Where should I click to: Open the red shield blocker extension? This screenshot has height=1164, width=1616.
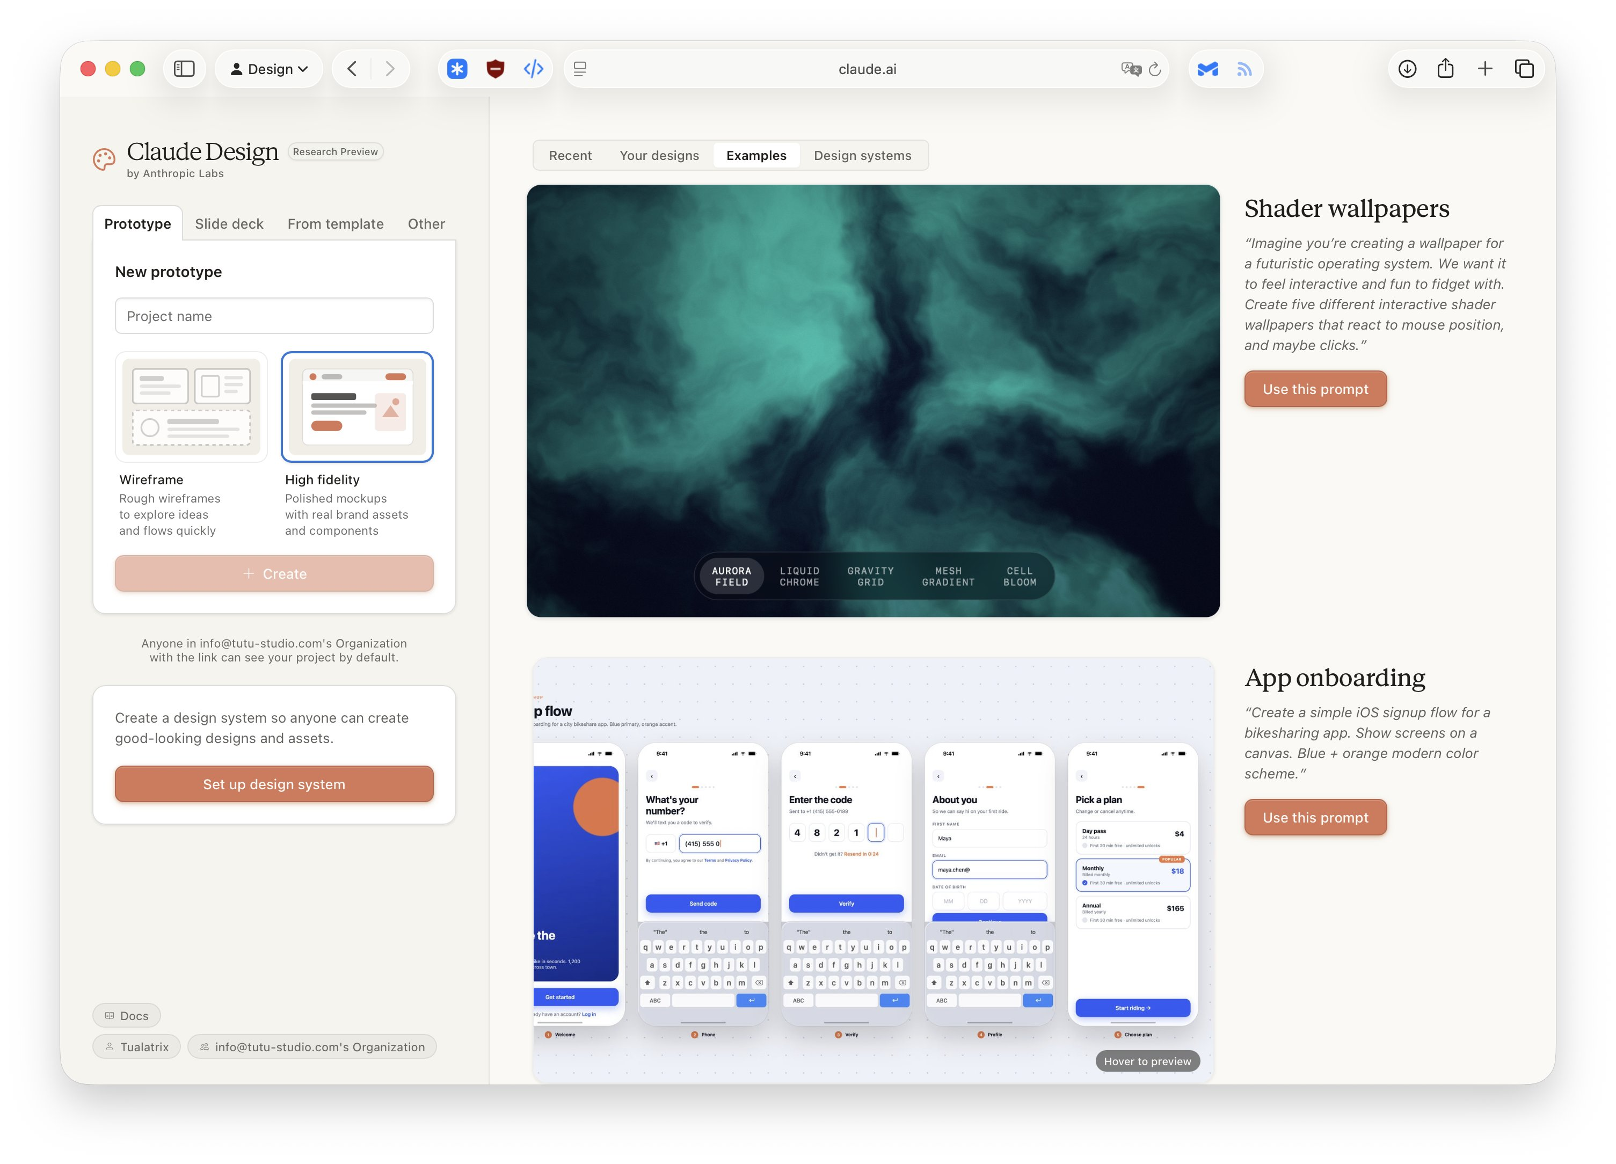[495, 69]
